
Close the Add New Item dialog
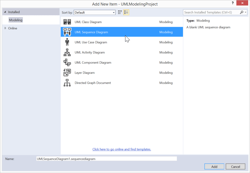[242, 3]
